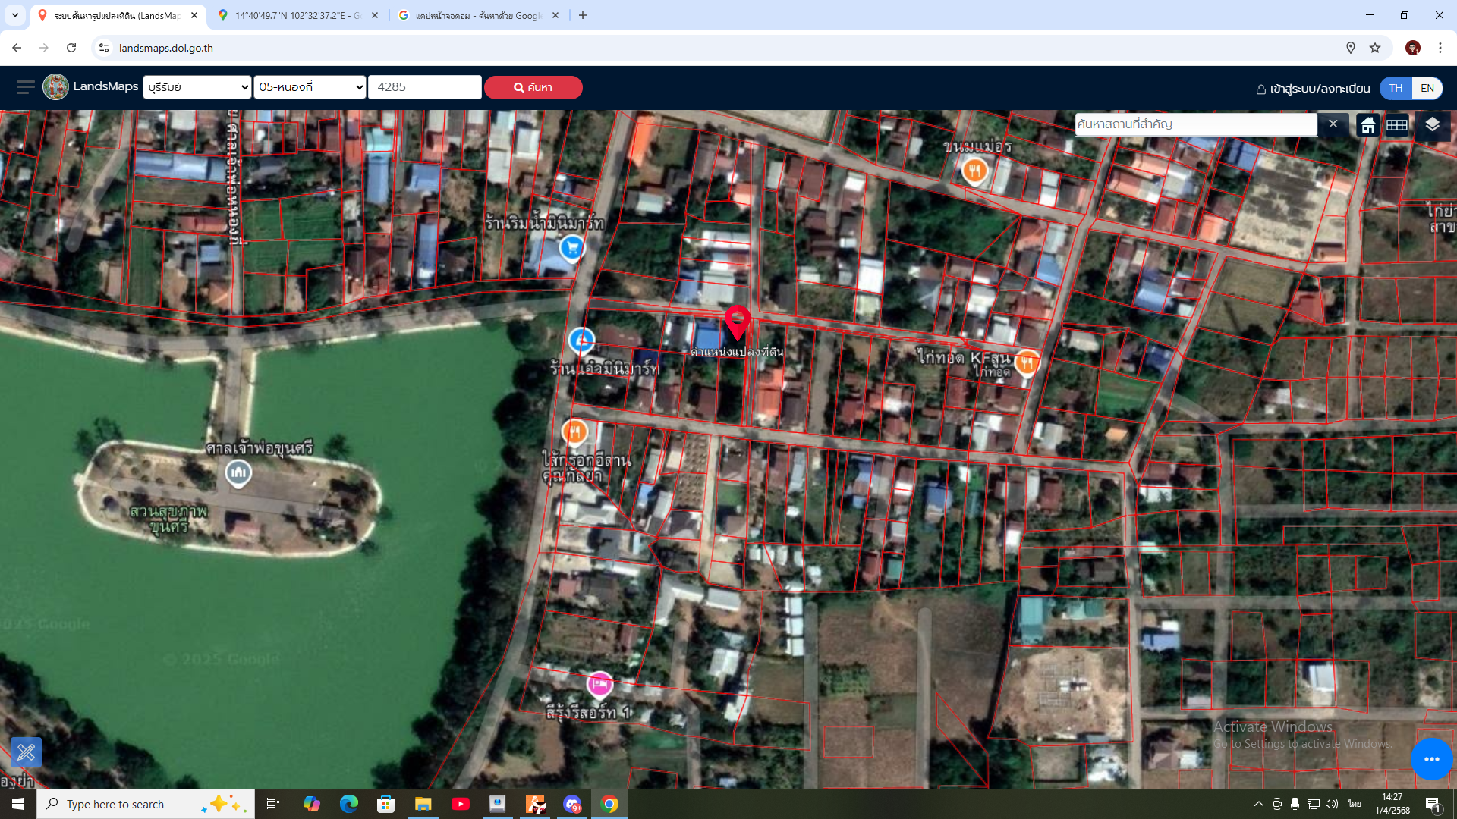The image size is (1457, 819).
Task: Open the LandsMaps hamburger menu
Action: 25,87
